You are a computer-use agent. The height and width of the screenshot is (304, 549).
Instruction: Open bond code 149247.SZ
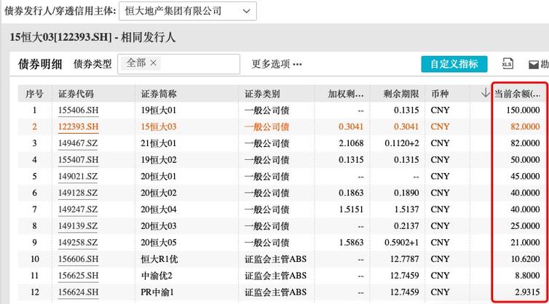click(78, 209)
